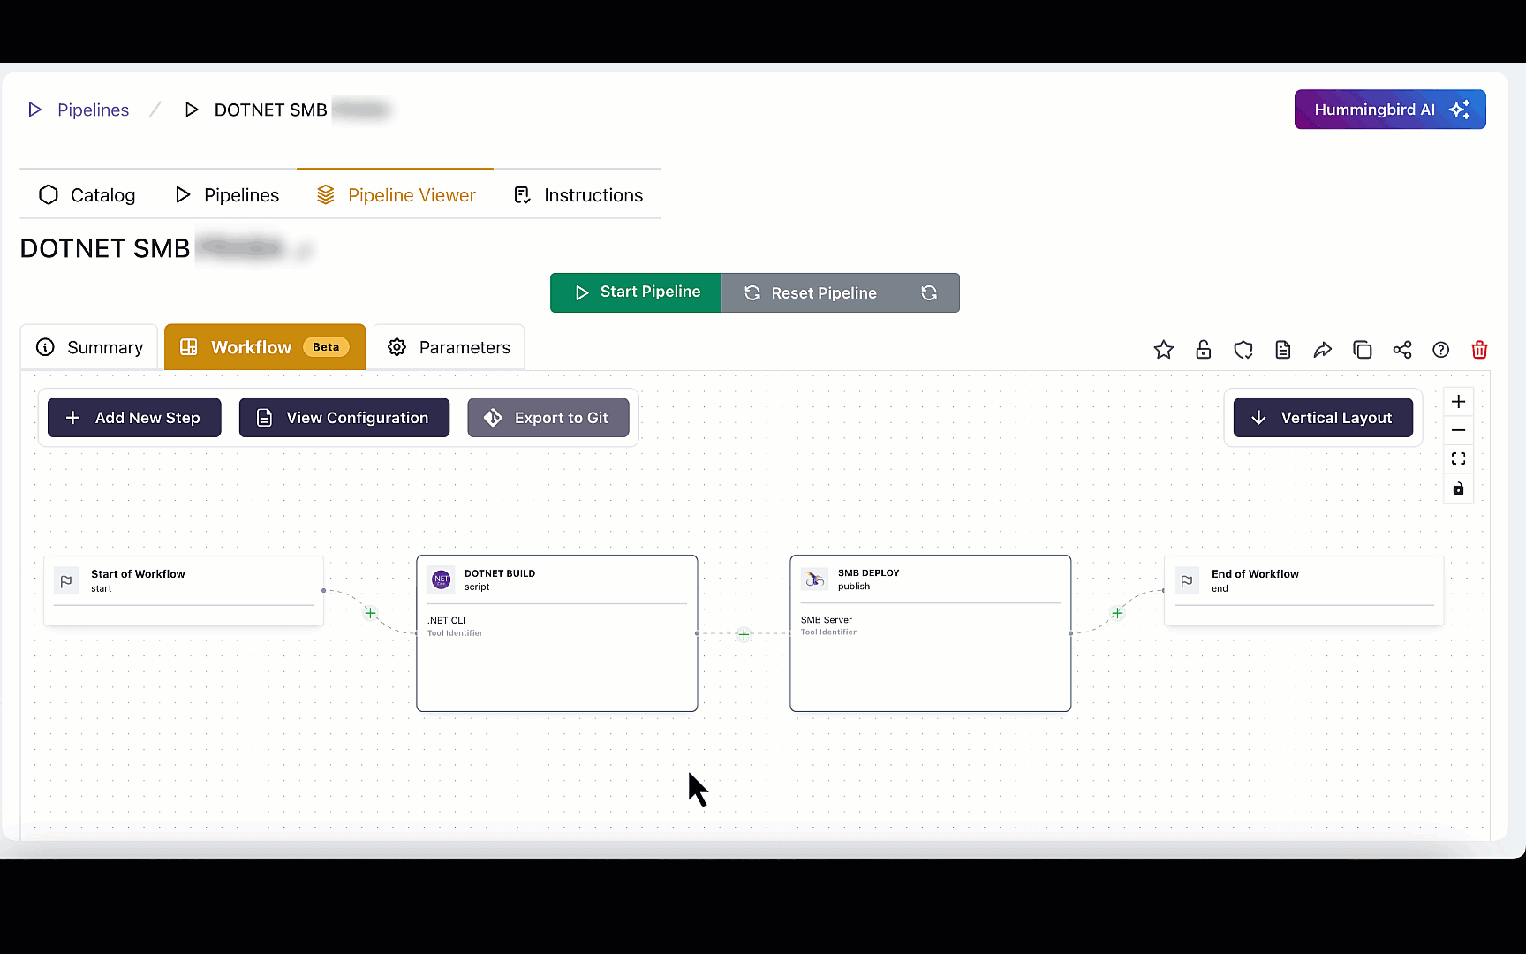Switch to the Instructions tab
The image size is (1526, 954).
pyautogui.click(x=578, y=195)
